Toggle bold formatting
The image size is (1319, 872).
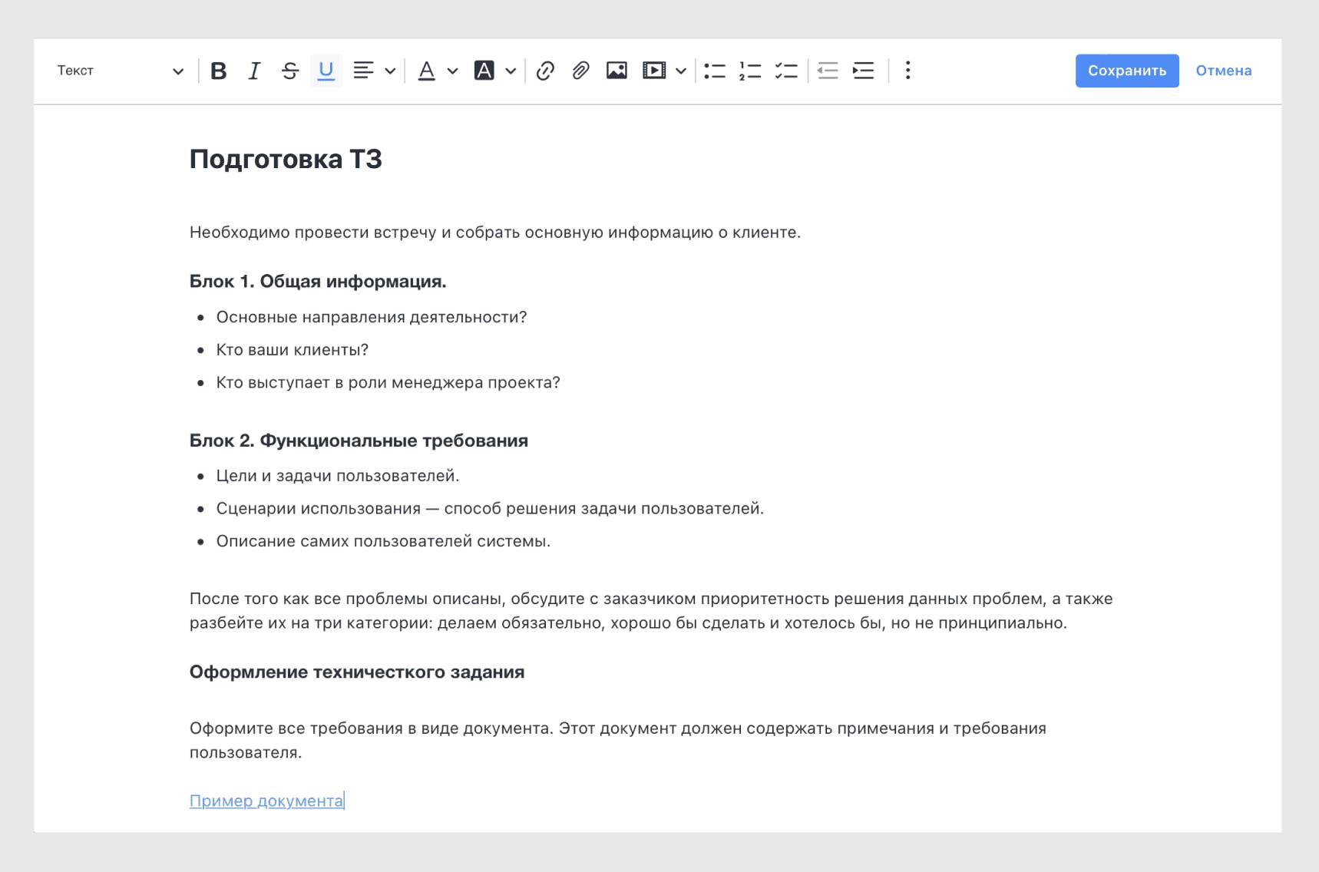[219, 71]
